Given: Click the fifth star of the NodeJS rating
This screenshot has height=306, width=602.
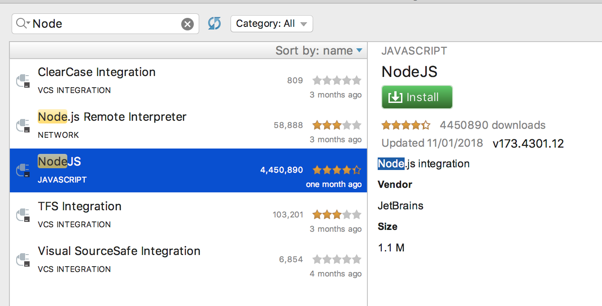Looking at the screenshot, I should [426, 125].
